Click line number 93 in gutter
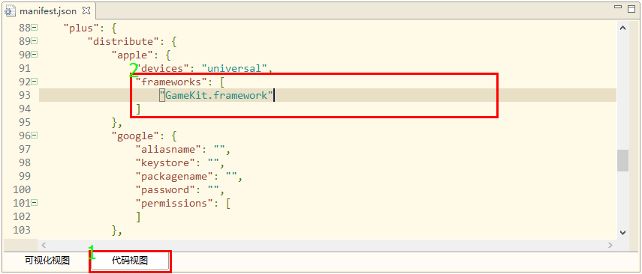Screen dimensions: 642x274 tap(25, 95)
